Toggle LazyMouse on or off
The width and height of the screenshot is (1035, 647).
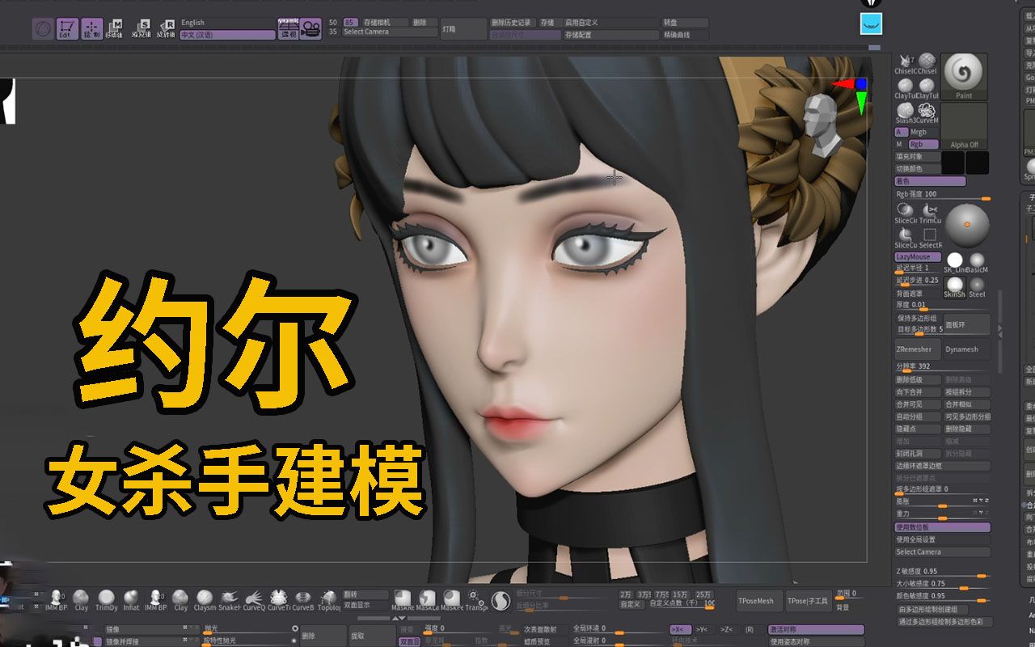pos(917,257)
